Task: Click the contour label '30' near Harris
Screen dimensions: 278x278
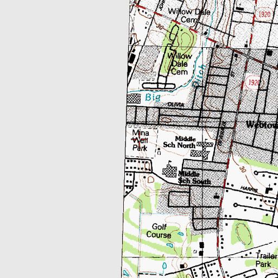Action: point(243,169)
